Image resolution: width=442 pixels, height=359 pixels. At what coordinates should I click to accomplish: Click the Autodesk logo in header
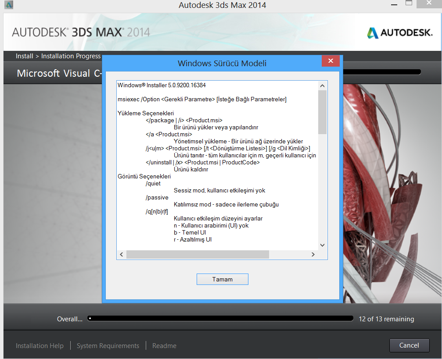(400, 33)
